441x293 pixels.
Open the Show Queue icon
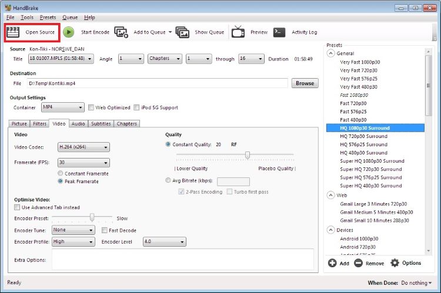(x=182, y=32)
